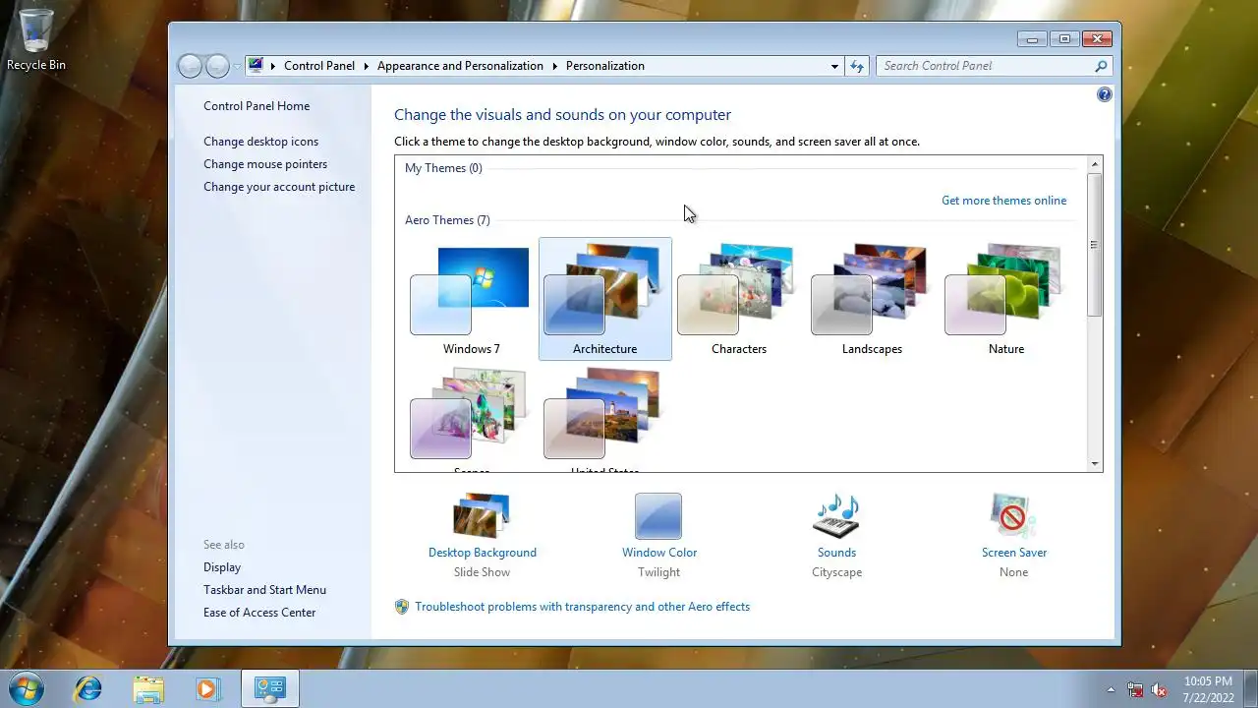Click the Aero Themes (7) heading

pyautogui.click(x=447, y=220)
